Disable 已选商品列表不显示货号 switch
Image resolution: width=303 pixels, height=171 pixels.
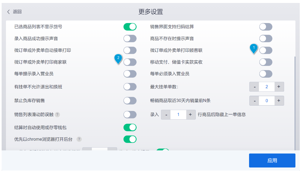130,27
